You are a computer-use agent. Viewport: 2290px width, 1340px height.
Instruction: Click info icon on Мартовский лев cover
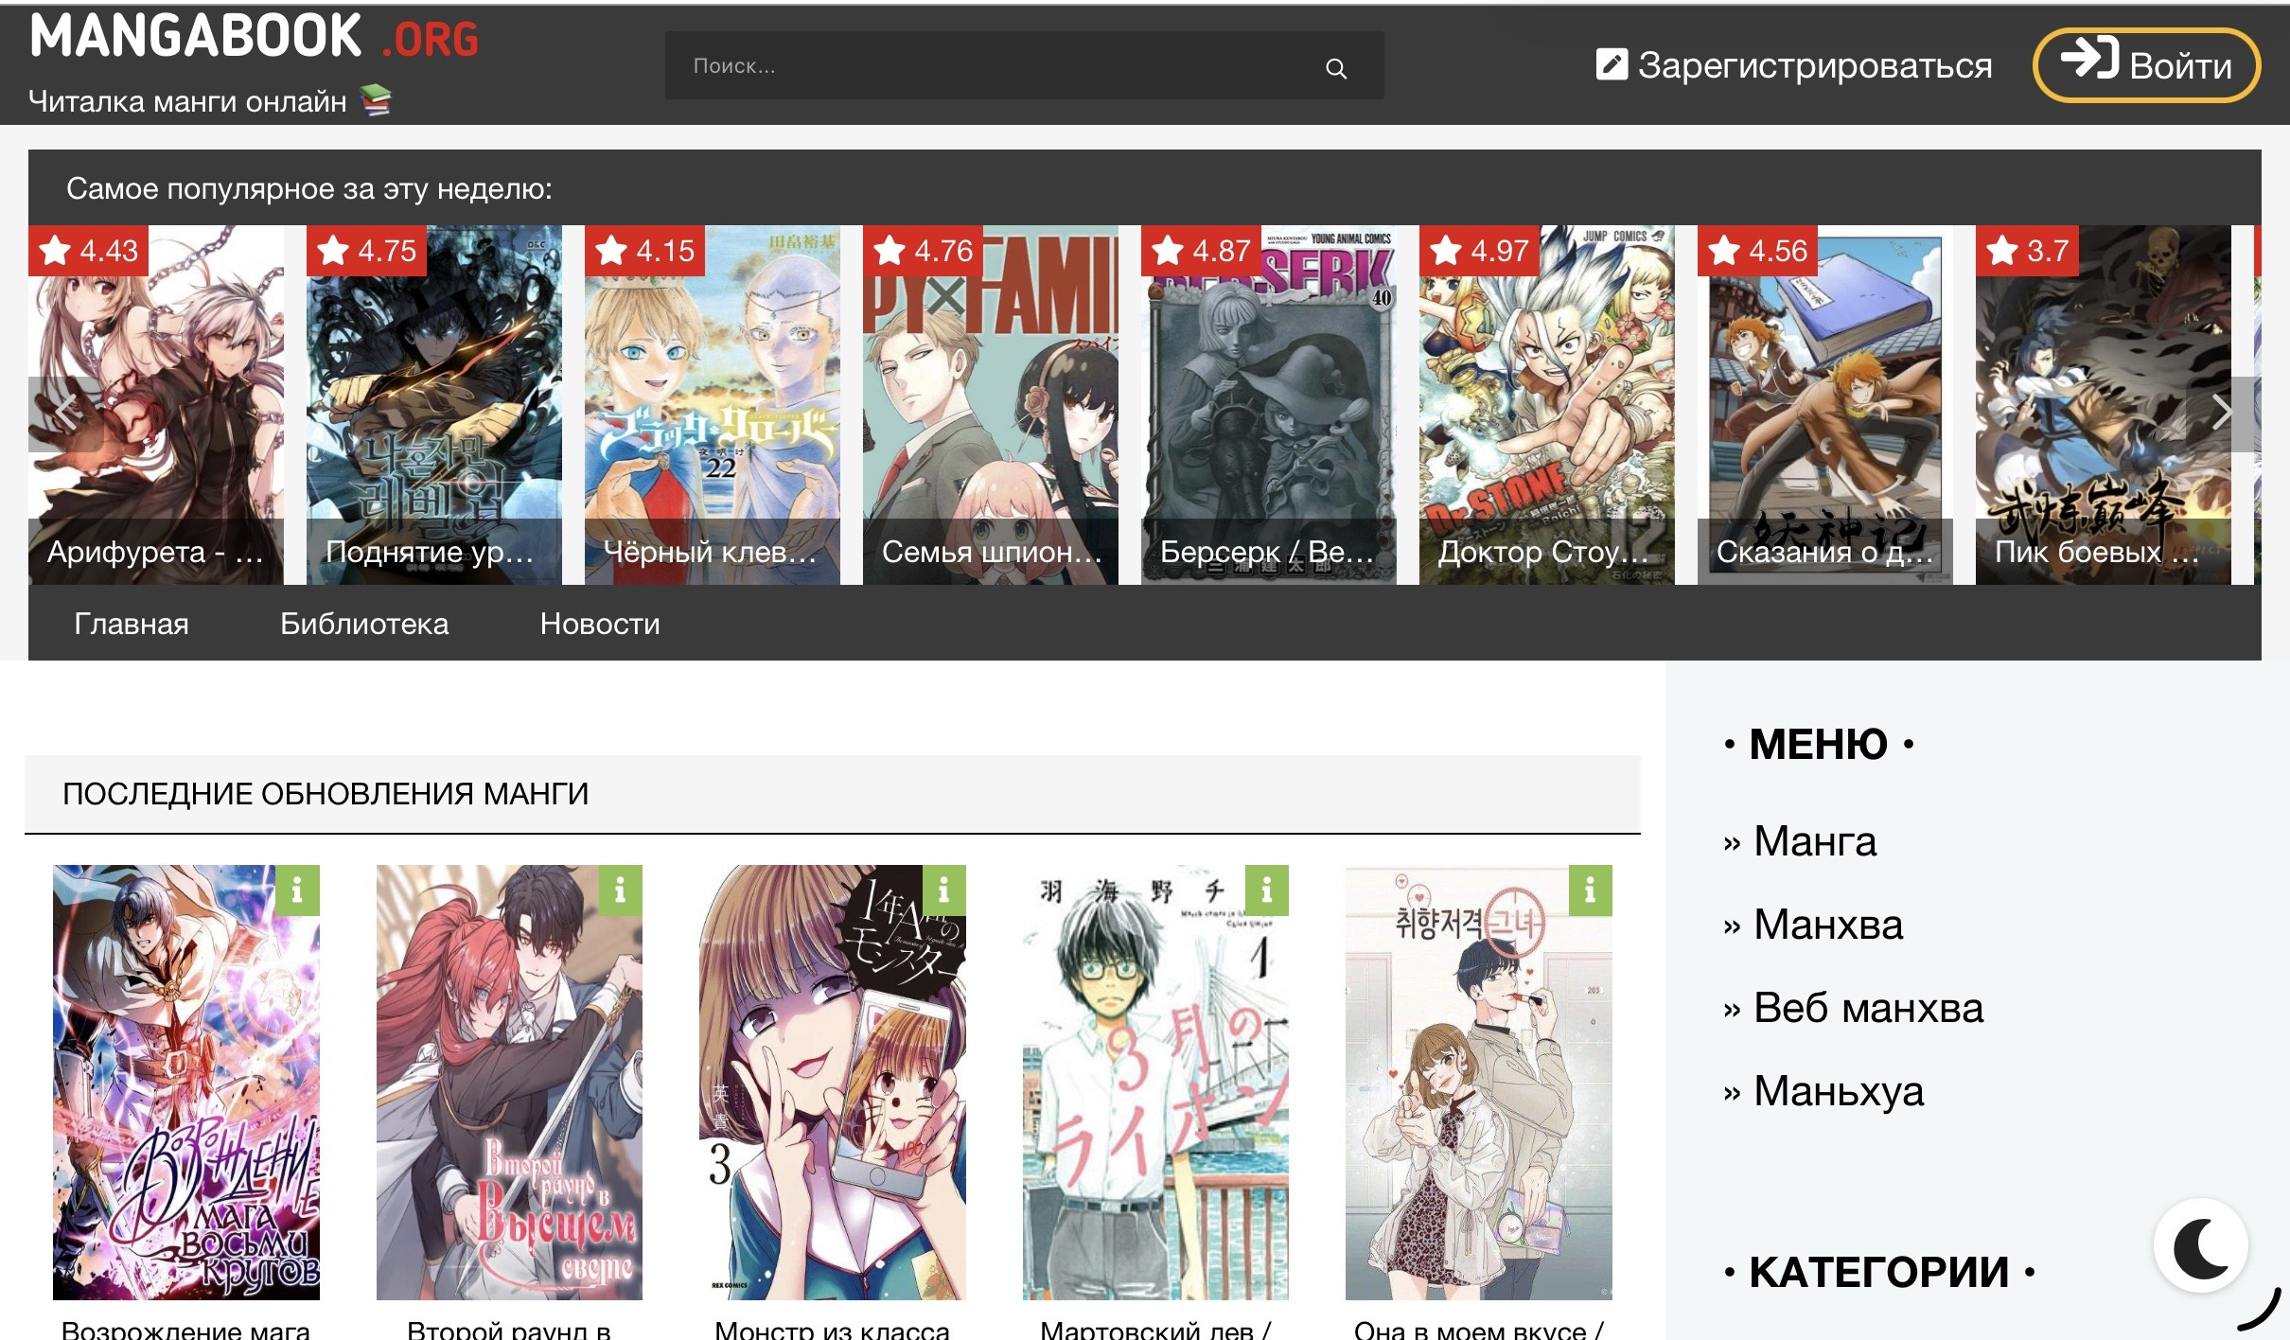tap(1267, 890)
